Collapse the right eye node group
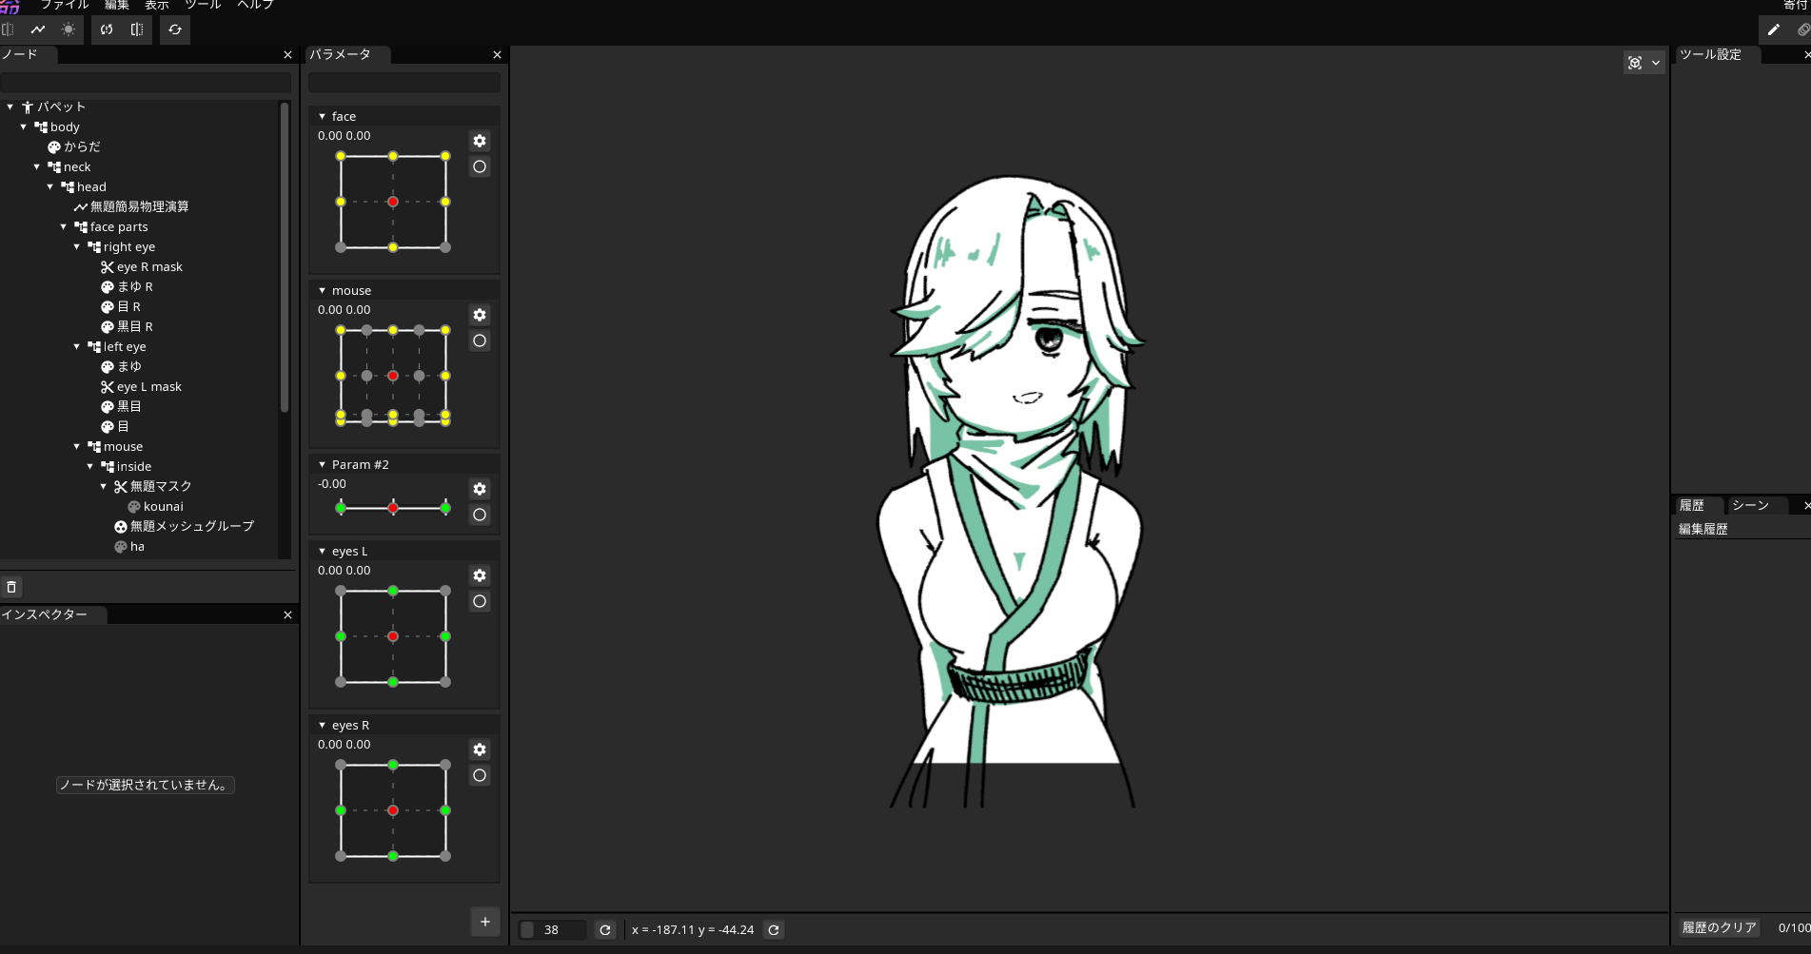The width and height of the screenshot is (1811, 954). click(76, 246)
